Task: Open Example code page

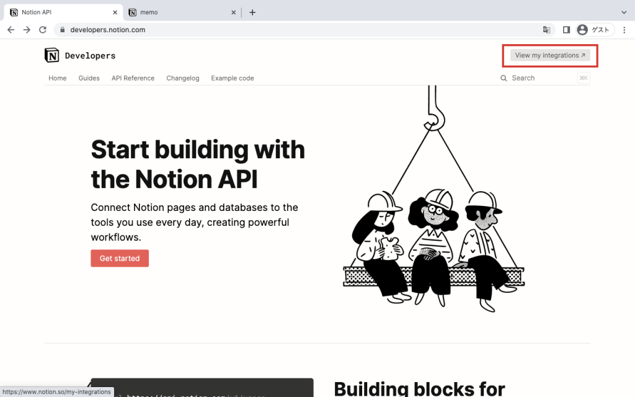Action: coord(233,78)
